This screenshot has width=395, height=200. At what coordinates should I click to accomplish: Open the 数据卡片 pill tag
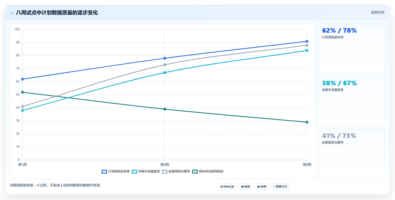tap(280, 186)
